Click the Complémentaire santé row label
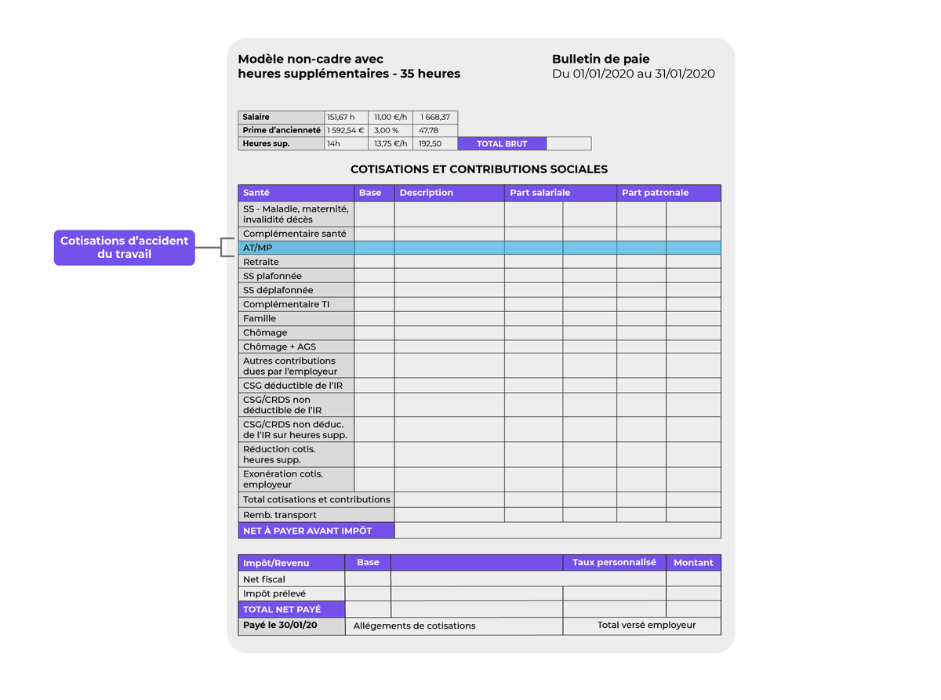 [296, 234]
